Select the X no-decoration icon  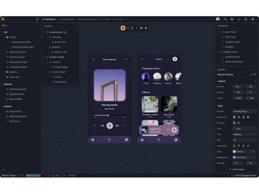pos(234,146)
